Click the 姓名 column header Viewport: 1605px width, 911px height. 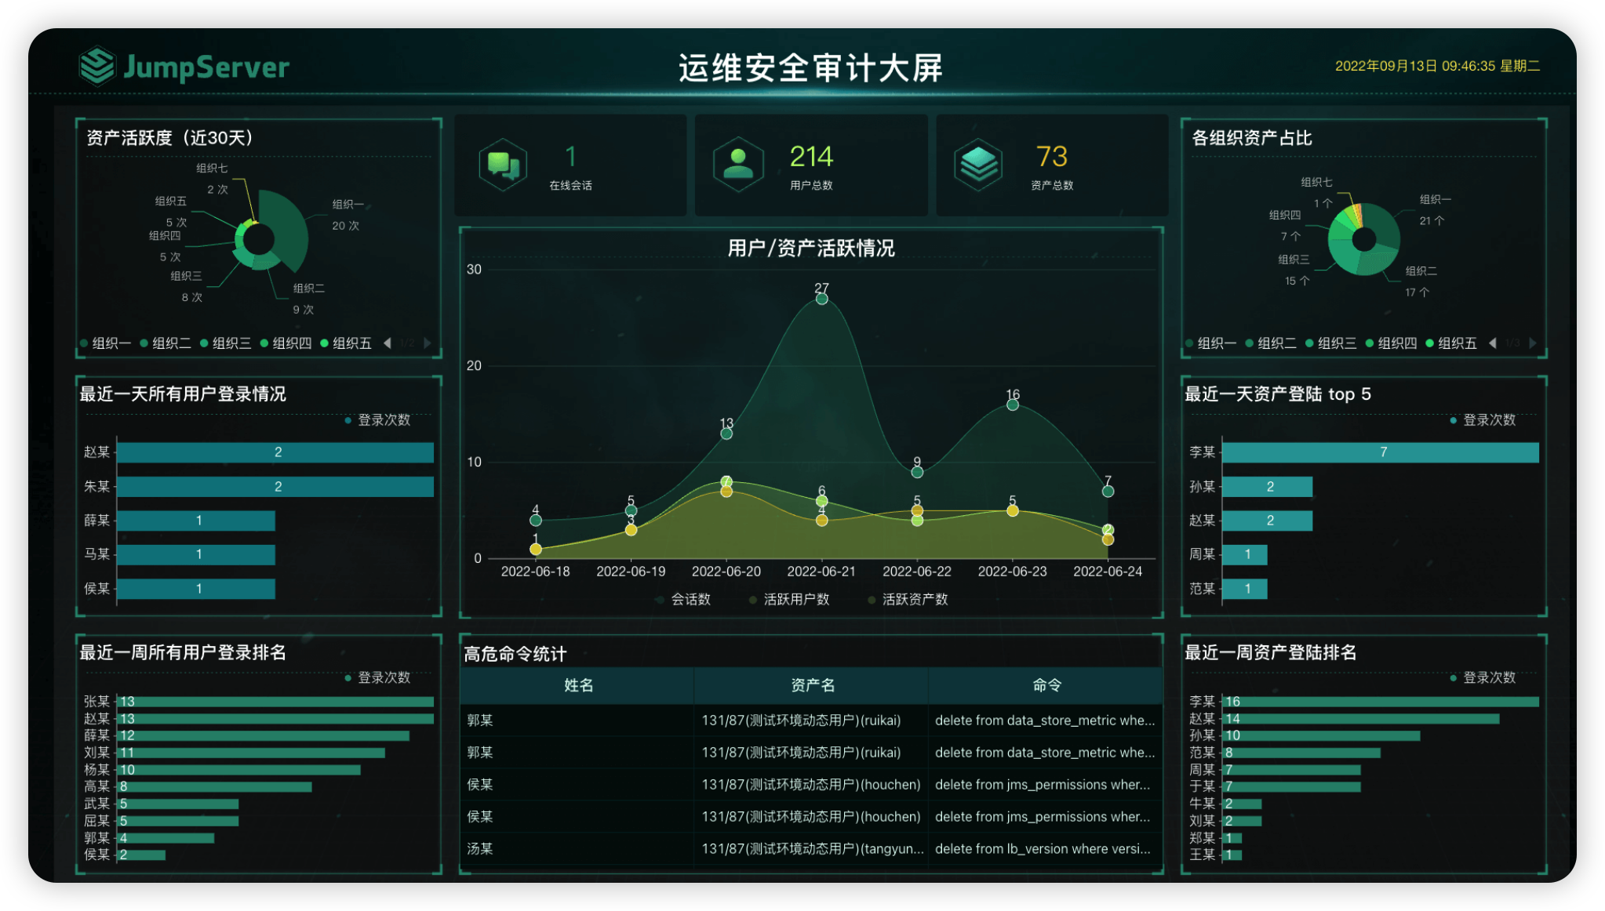point(578,686)
